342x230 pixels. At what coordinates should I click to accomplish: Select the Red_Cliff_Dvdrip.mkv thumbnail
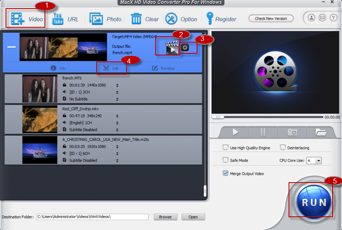[x=40, y=119]
